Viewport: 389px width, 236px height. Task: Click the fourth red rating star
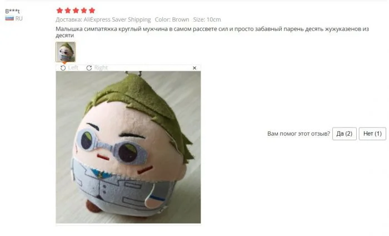point(84,11)
